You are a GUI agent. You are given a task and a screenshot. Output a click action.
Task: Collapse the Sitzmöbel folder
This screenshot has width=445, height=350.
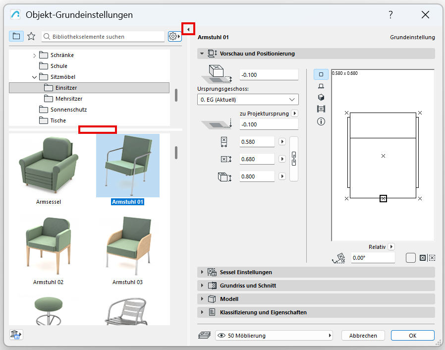[34, 77]
